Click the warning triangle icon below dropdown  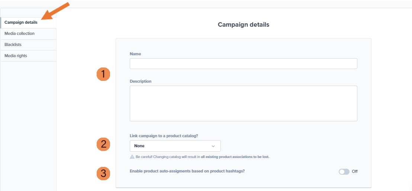[132, 157]
